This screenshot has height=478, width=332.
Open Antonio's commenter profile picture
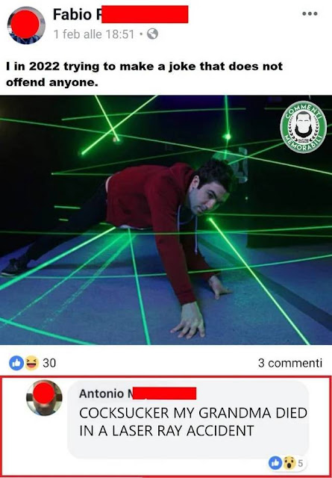(x=44, y=397)
